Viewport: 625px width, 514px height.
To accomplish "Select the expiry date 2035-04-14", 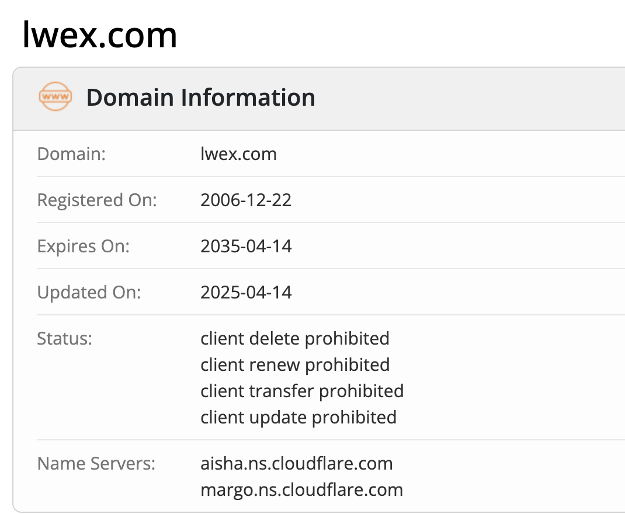I will point(246,246).
